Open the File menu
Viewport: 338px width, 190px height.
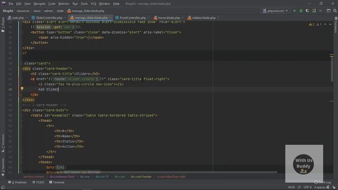pos(11,4)
